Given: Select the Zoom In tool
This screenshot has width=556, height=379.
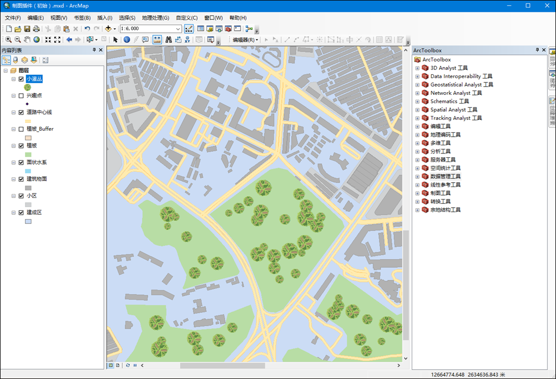Looking at the screenshot, I should pyautogui.click(x=9, y=40).
